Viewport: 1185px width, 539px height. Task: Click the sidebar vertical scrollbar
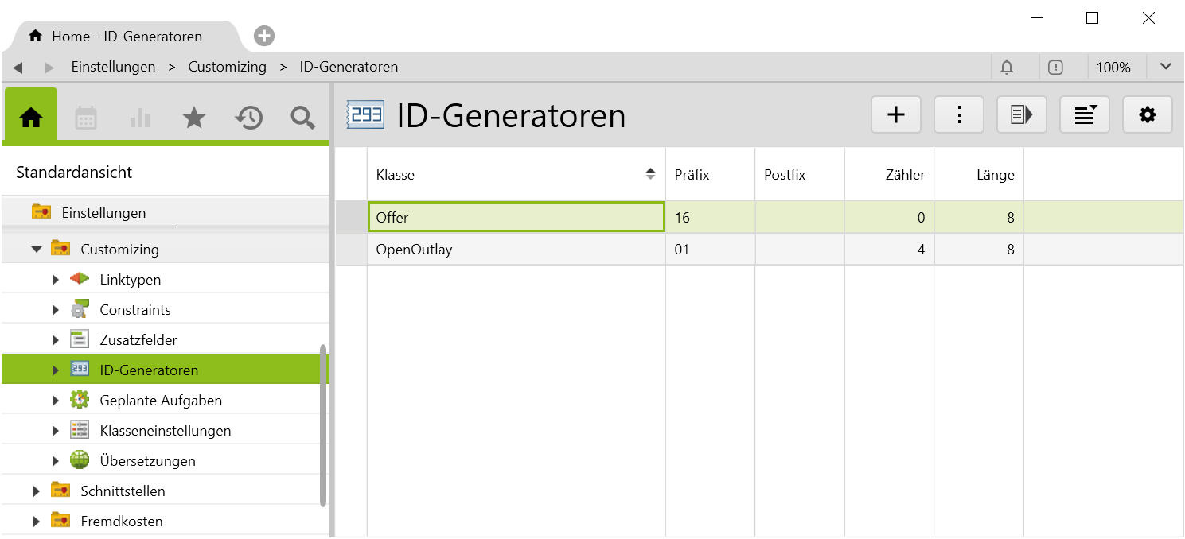coord(323,425)
